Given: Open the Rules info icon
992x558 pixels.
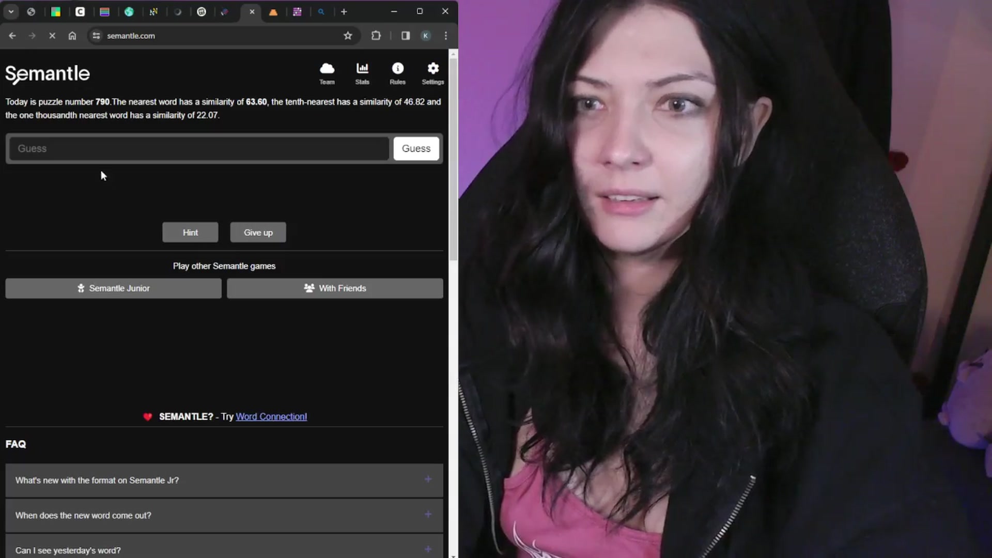Looking at the screenshot, I should pos(397,73).
